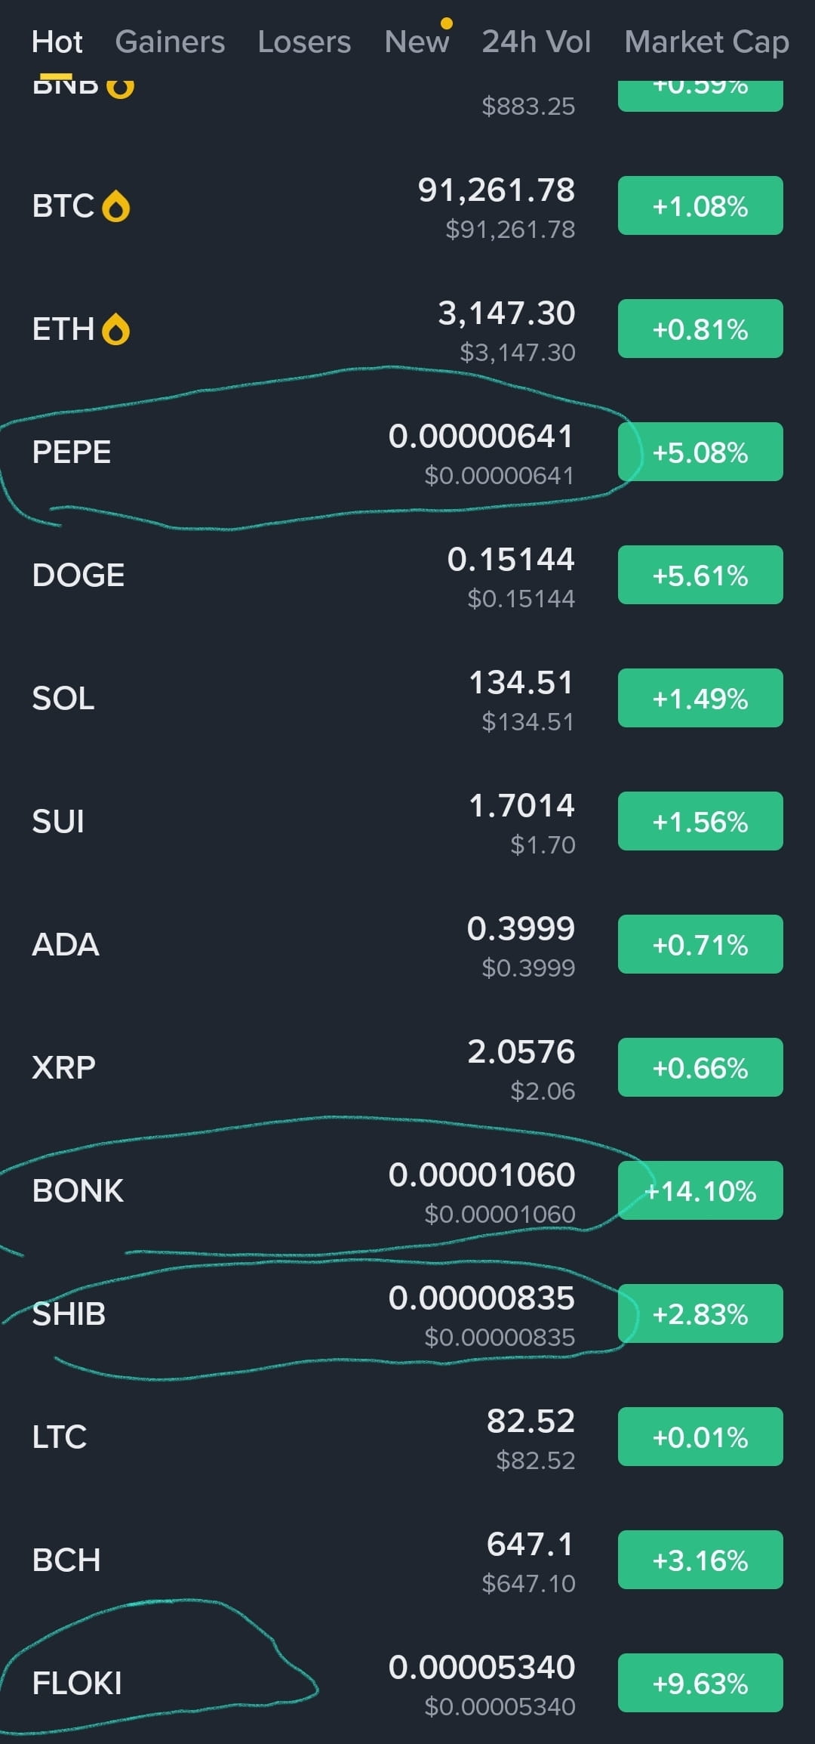Image resolution: width=815 pixels, height=1744 pixels.
Task: Tap the flame icon beside BNB
Action: (x=120, y=88)
